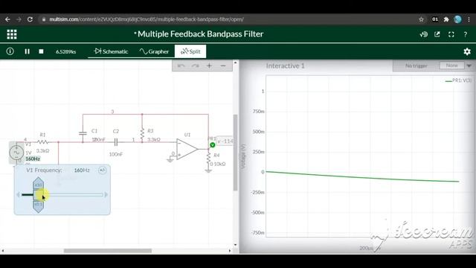Screen dimensions: 476x268
Task: Click the schematic horizontal scrollbar
Action: (108, 251)
